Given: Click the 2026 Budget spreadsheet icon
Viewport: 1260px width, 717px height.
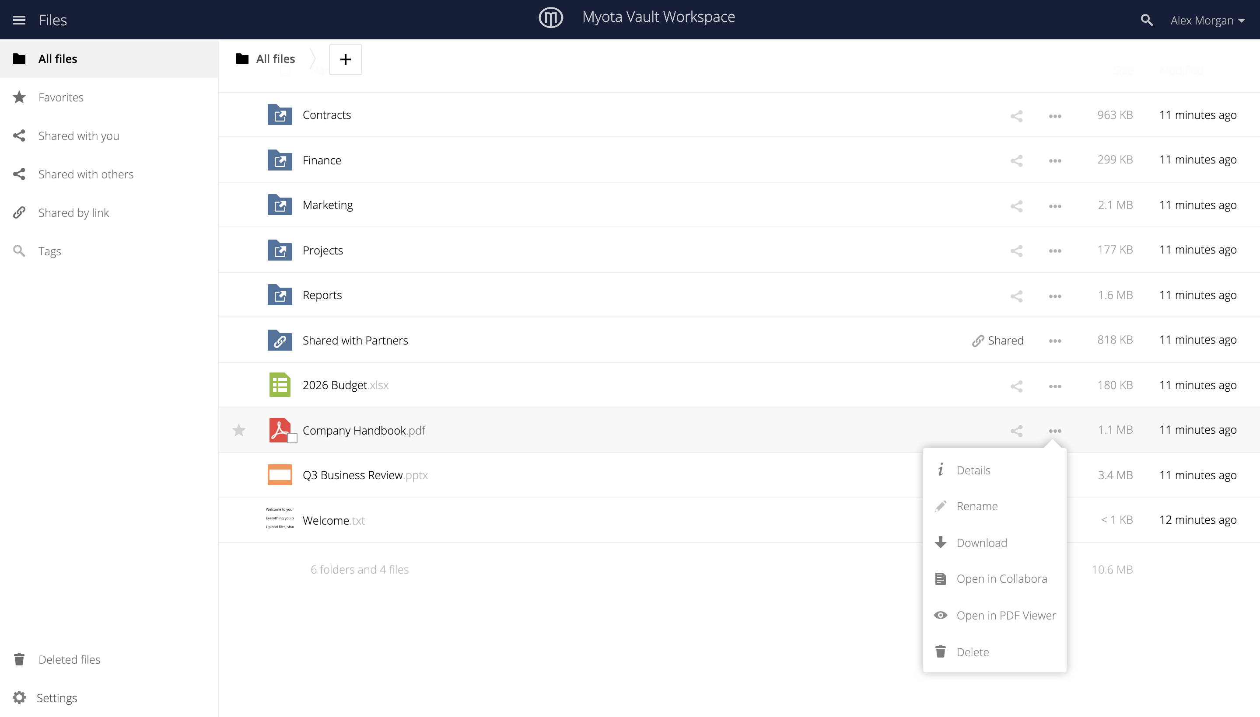Looking at the screenshot, I should [x=280, y=385].
